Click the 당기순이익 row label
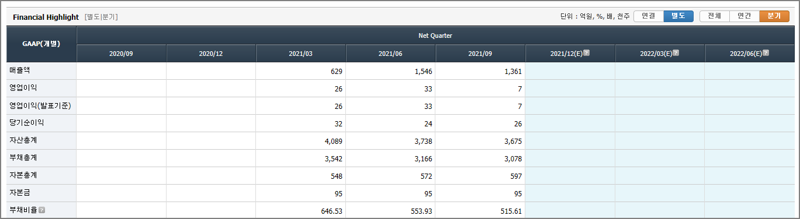Image resolution: width=800 pixels, height=219 pixels. coord(27,123)
